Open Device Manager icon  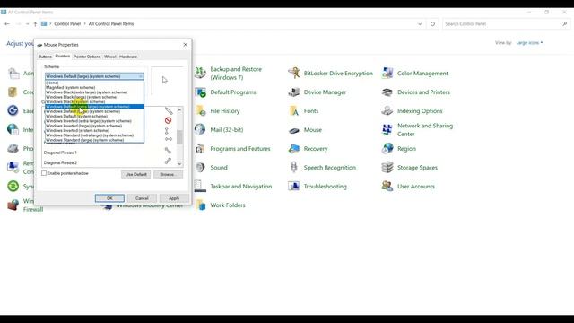click(x=294, y=92)
